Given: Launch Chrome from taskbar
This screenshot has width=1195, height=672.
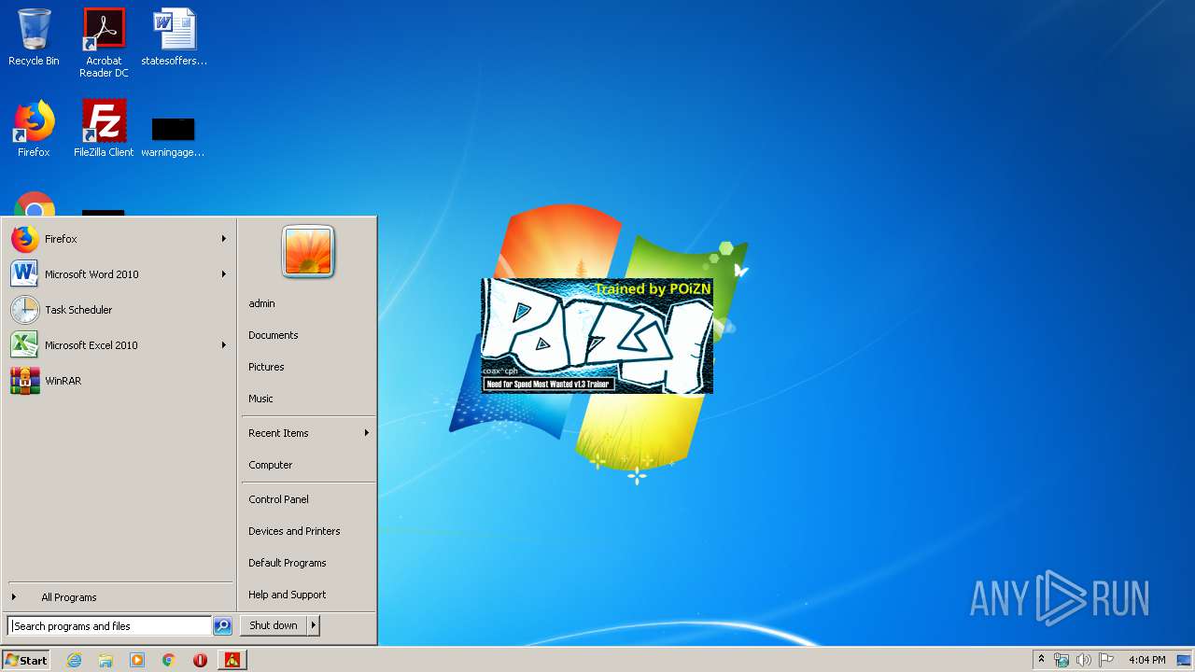Looking at the screenshot, I should click(169, 660).
